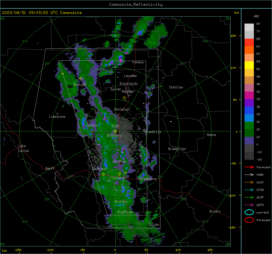Click the slate swatch between 10 and 0

click(x=249, y=140)
